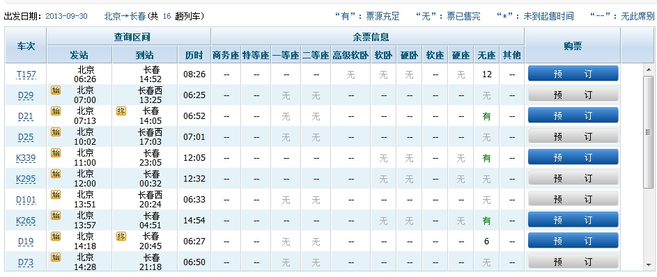The width and height of the screenshot is (657, 277).
Task: Click the 车次 column header
Action: pyautogui.click(x=26, y=46)
